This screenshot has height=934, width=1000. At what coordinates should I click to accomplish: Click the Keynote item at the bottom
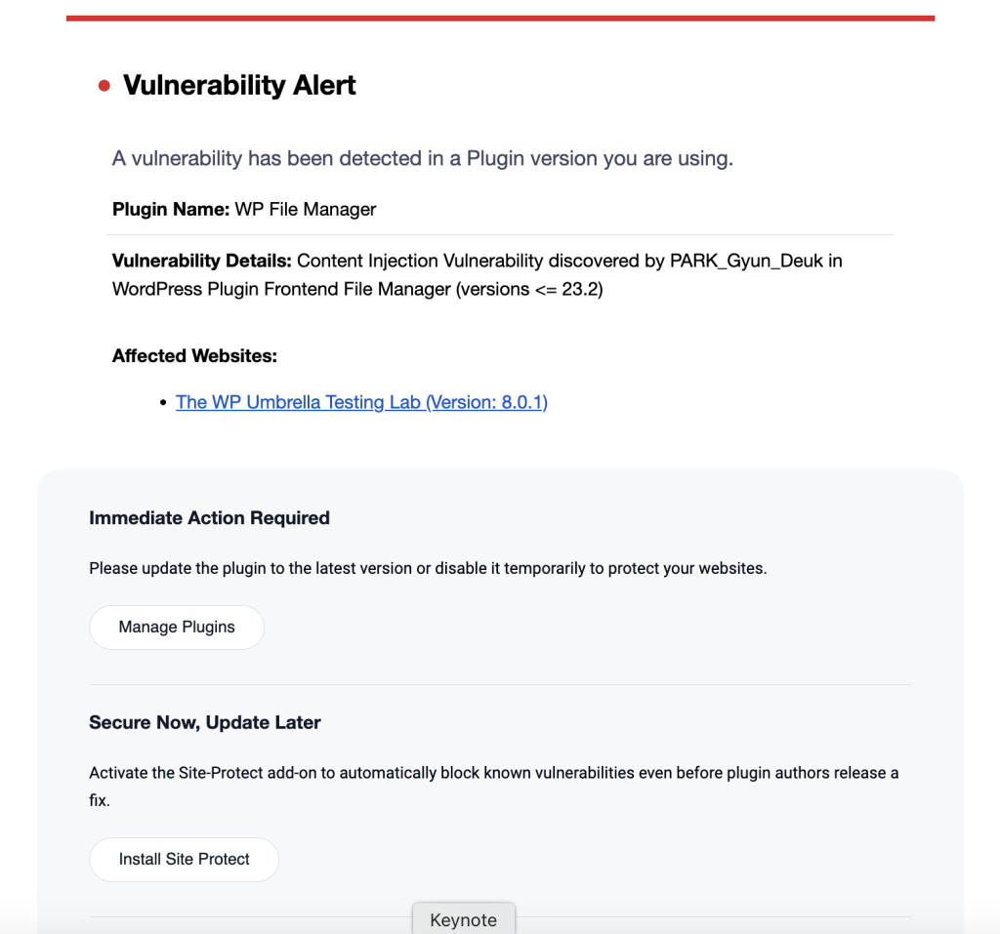click(463, 919)
